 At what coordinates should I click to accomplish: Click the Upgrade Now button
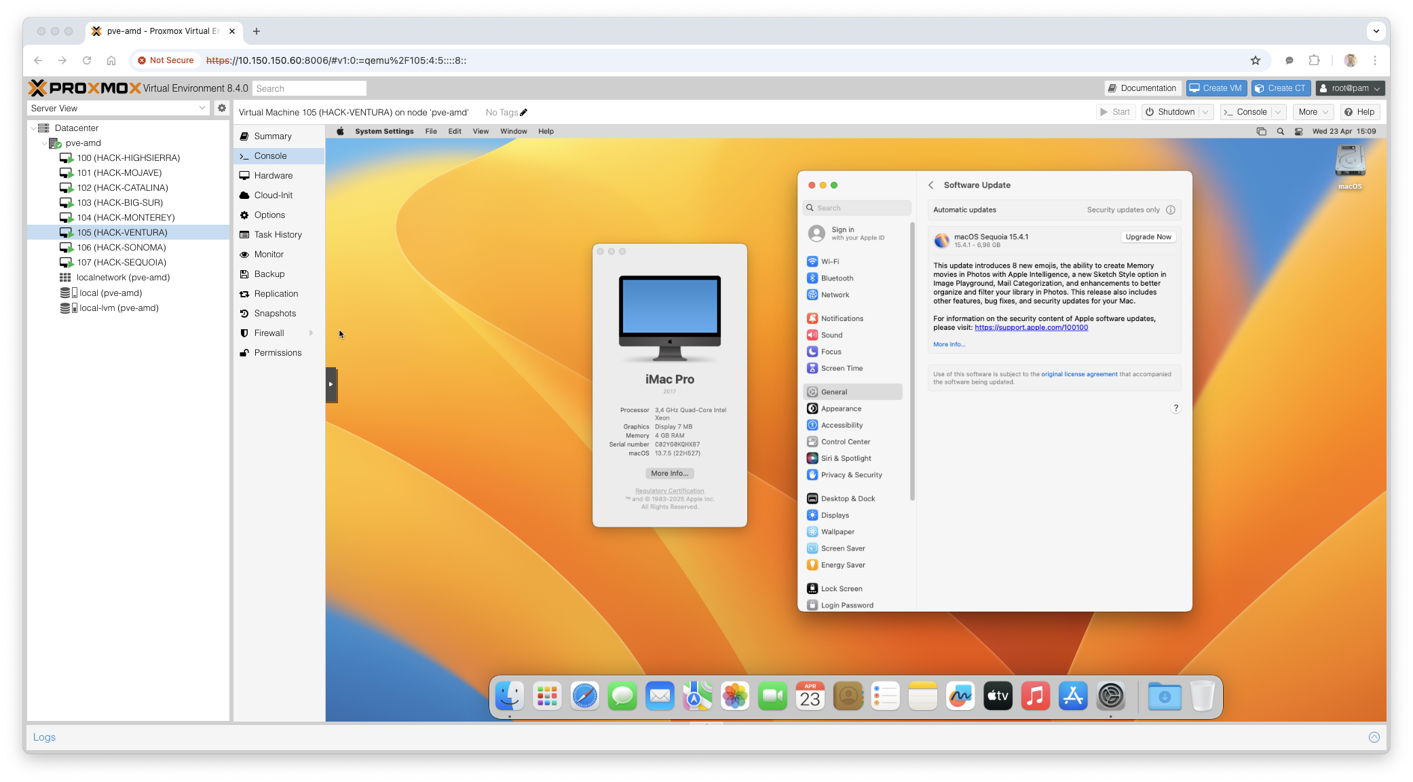tap(1148, 237)
